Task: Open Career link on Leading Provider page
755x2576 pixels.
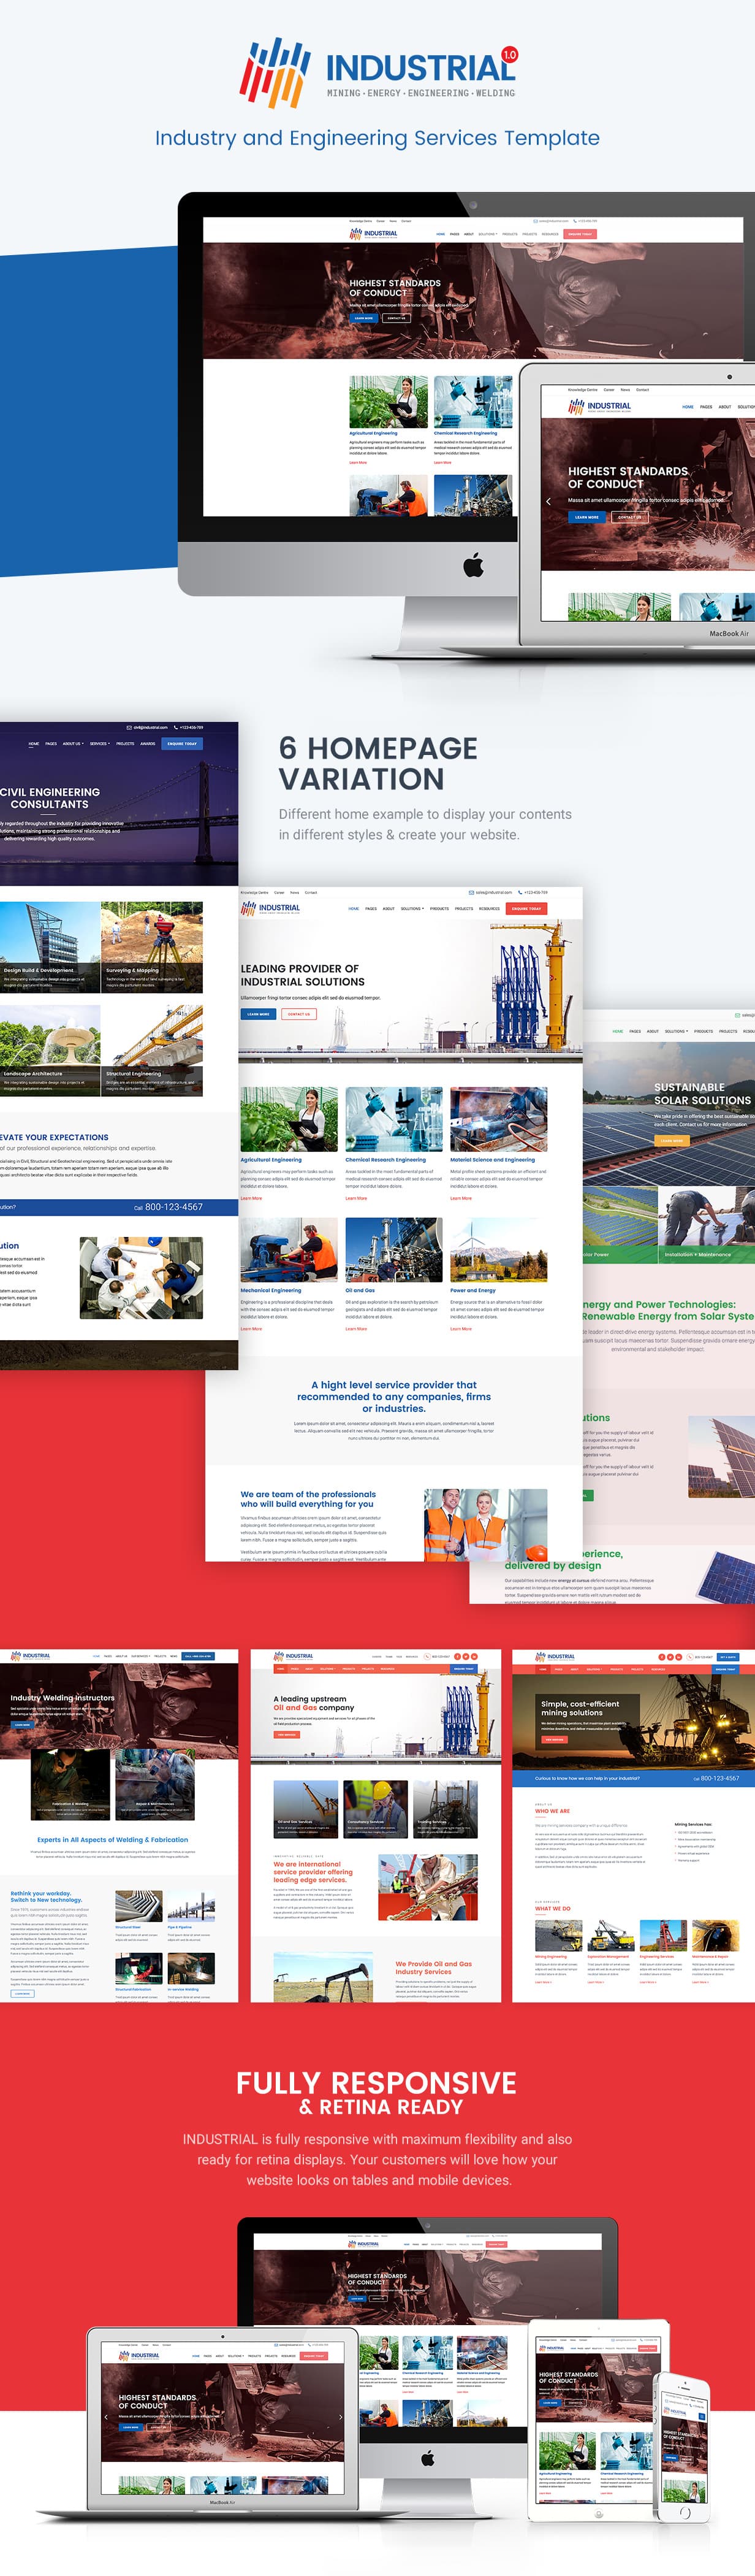Action: click(279, 892)
